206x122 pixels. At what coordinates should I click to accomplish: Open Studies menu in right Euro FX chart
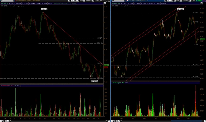tap(193, 1)
